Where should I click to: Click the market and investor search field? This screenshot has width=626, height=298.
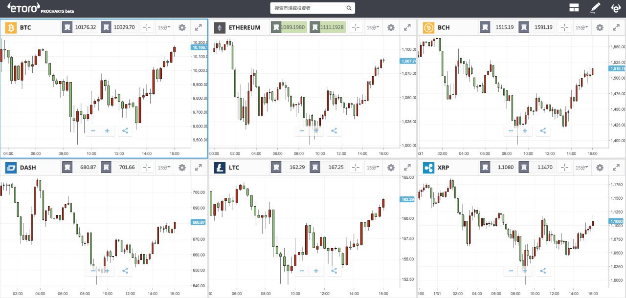313,8
